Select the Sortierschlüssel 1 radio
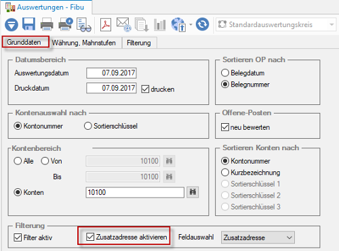This screenshot has width=339, height=251. point(250,184)
